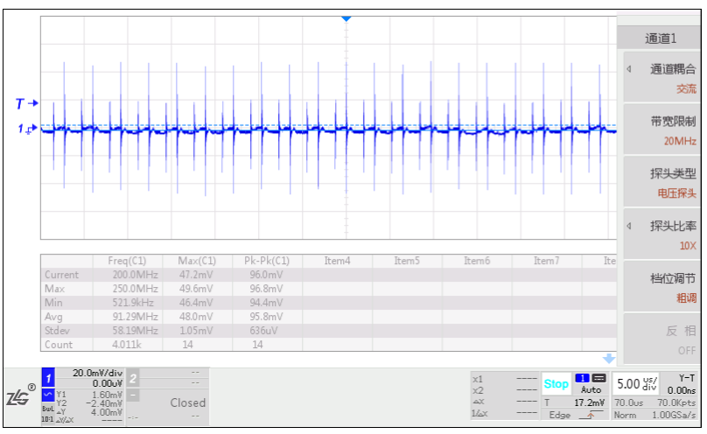Click the Auto trigger mode label
707x434 pixels.
(x=591, y=389)
